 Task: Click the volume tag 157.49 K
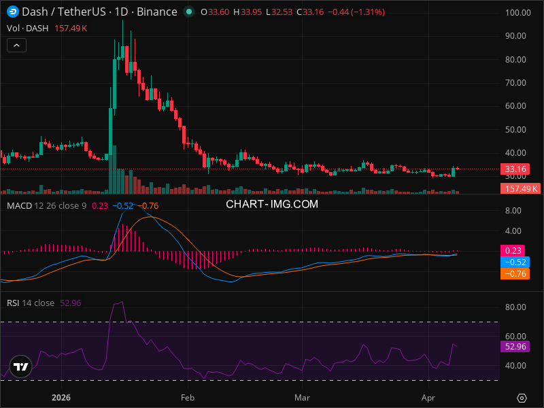point(520,189)
